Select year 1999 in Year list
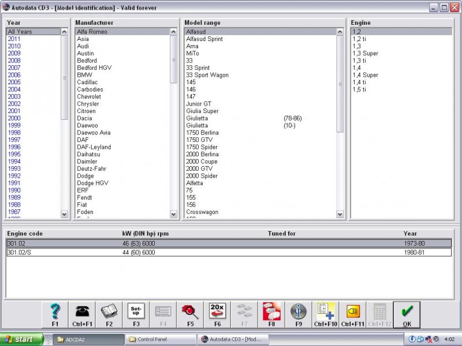 click(x=33, y=125)
